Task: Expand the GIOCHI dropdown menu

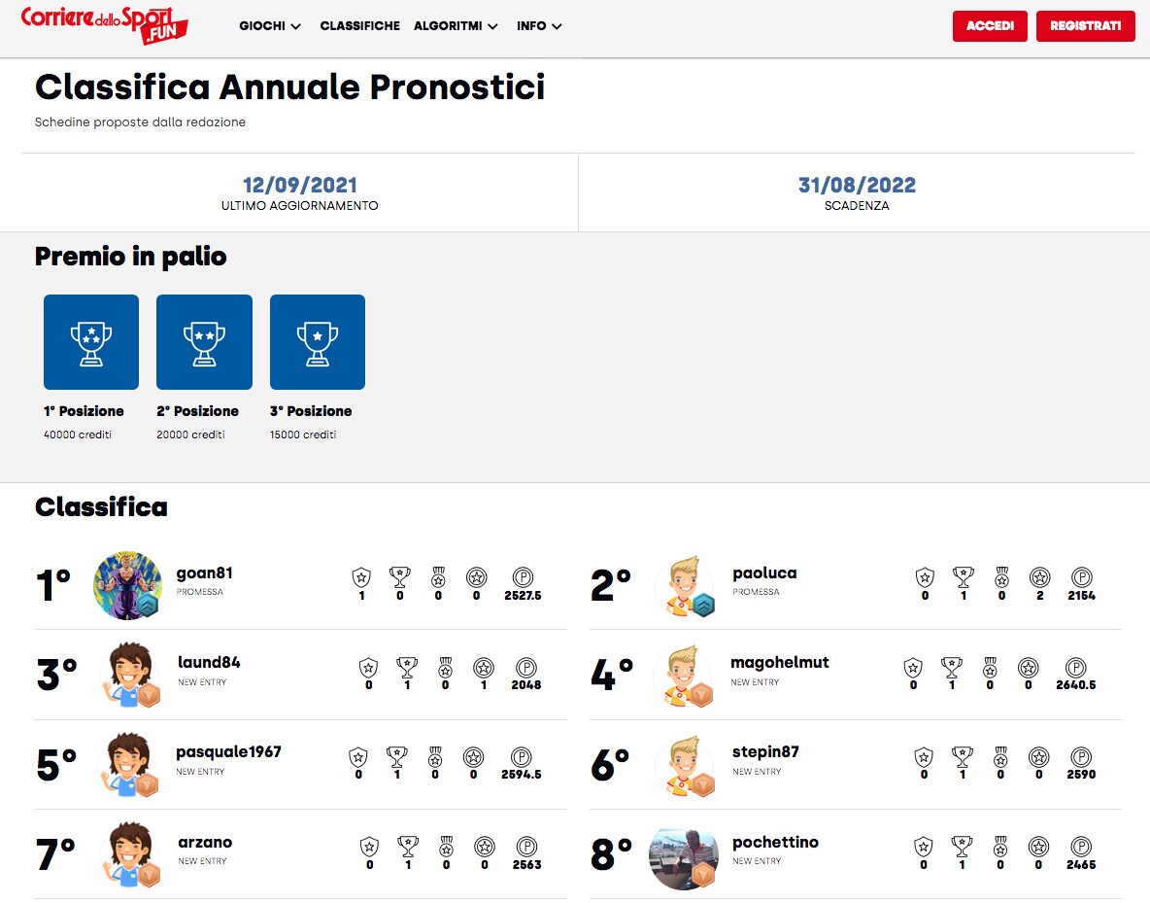Action: (270, 25)
